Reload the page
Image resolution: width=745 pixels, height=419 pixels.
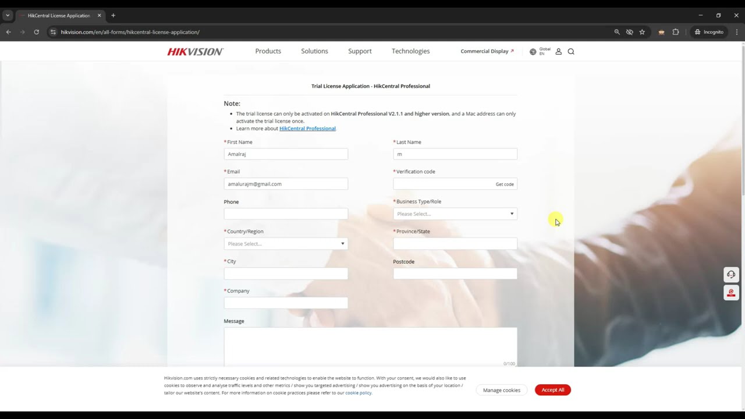point(36,32)
